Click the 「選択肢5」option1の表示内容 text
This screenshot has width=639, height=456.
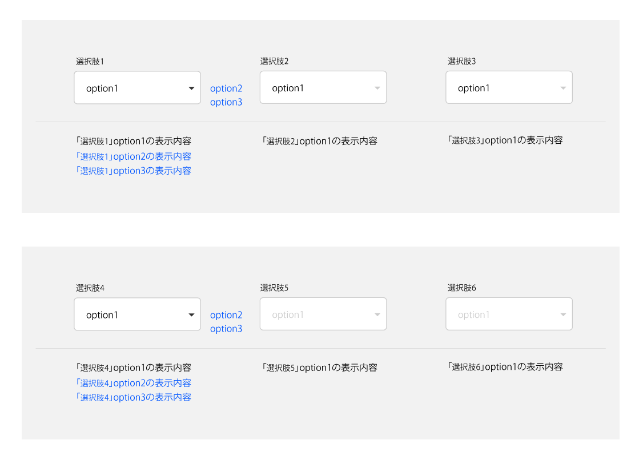click(x=320, y=368)
